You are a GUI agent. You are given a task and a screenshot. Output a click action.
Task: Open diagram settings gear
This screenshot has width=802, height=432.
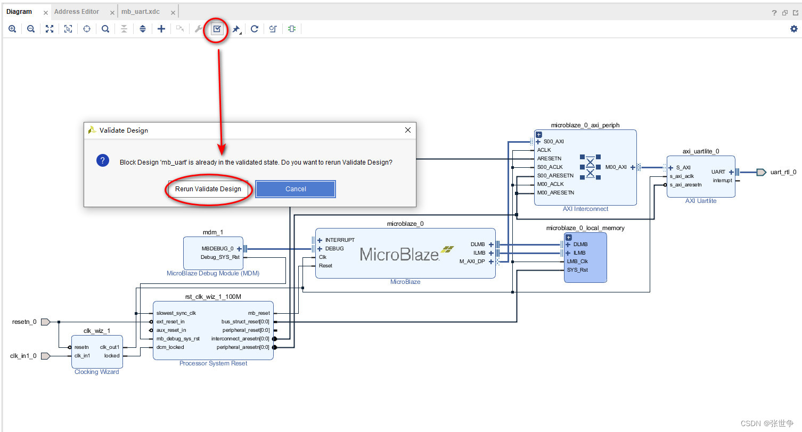coord(794,29)
